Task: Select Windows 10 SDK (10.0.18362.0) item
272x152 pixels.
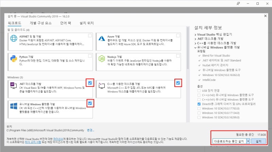Action: point(221,75)
